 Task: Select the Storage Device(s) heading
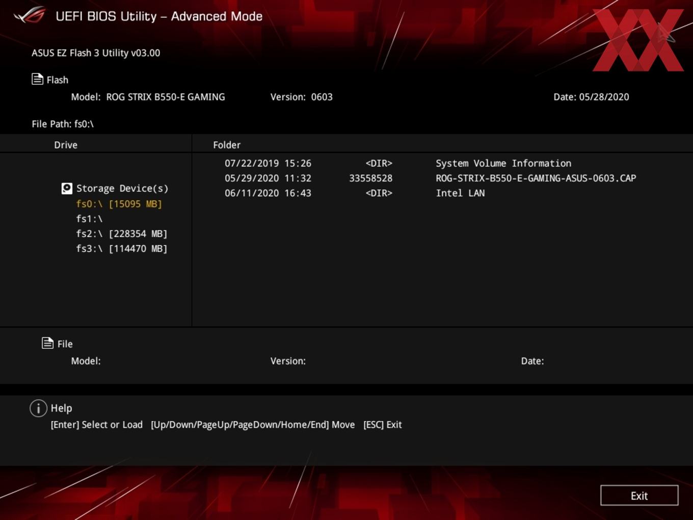click(x=122, y=189)
